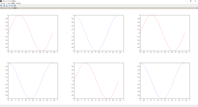
Task: Click the top-left red sine plot
Action: pyautogui.click(x=33, y=33)
